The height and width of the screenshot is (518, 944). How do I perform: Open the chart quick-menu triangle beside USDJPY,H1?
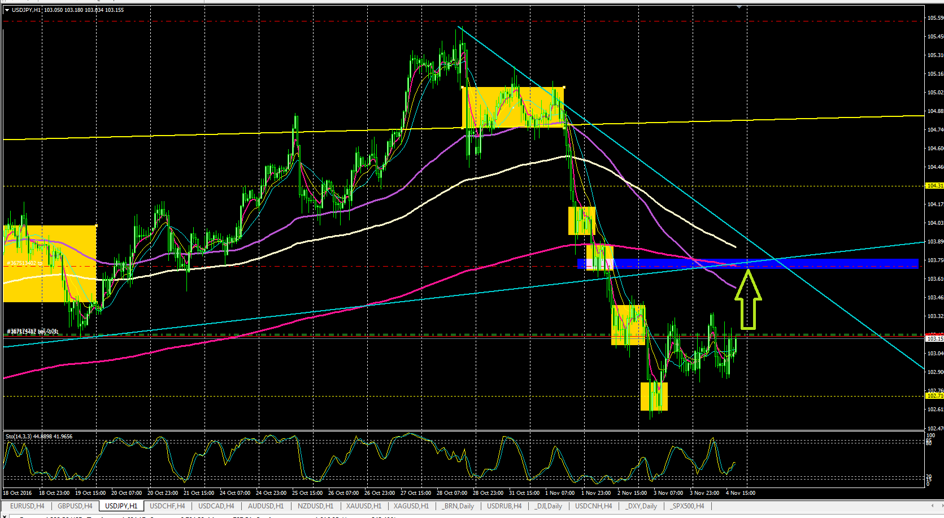[7, 10]
